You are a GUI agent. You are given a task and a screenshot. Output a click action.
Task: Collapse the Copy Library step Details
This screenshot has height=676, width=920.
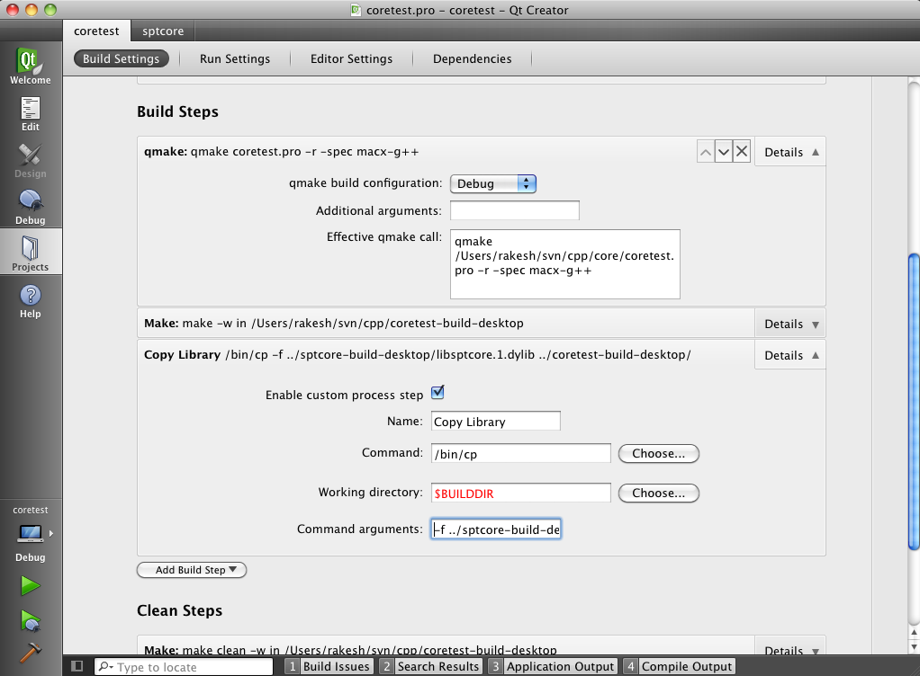click(x=790, y=356)
